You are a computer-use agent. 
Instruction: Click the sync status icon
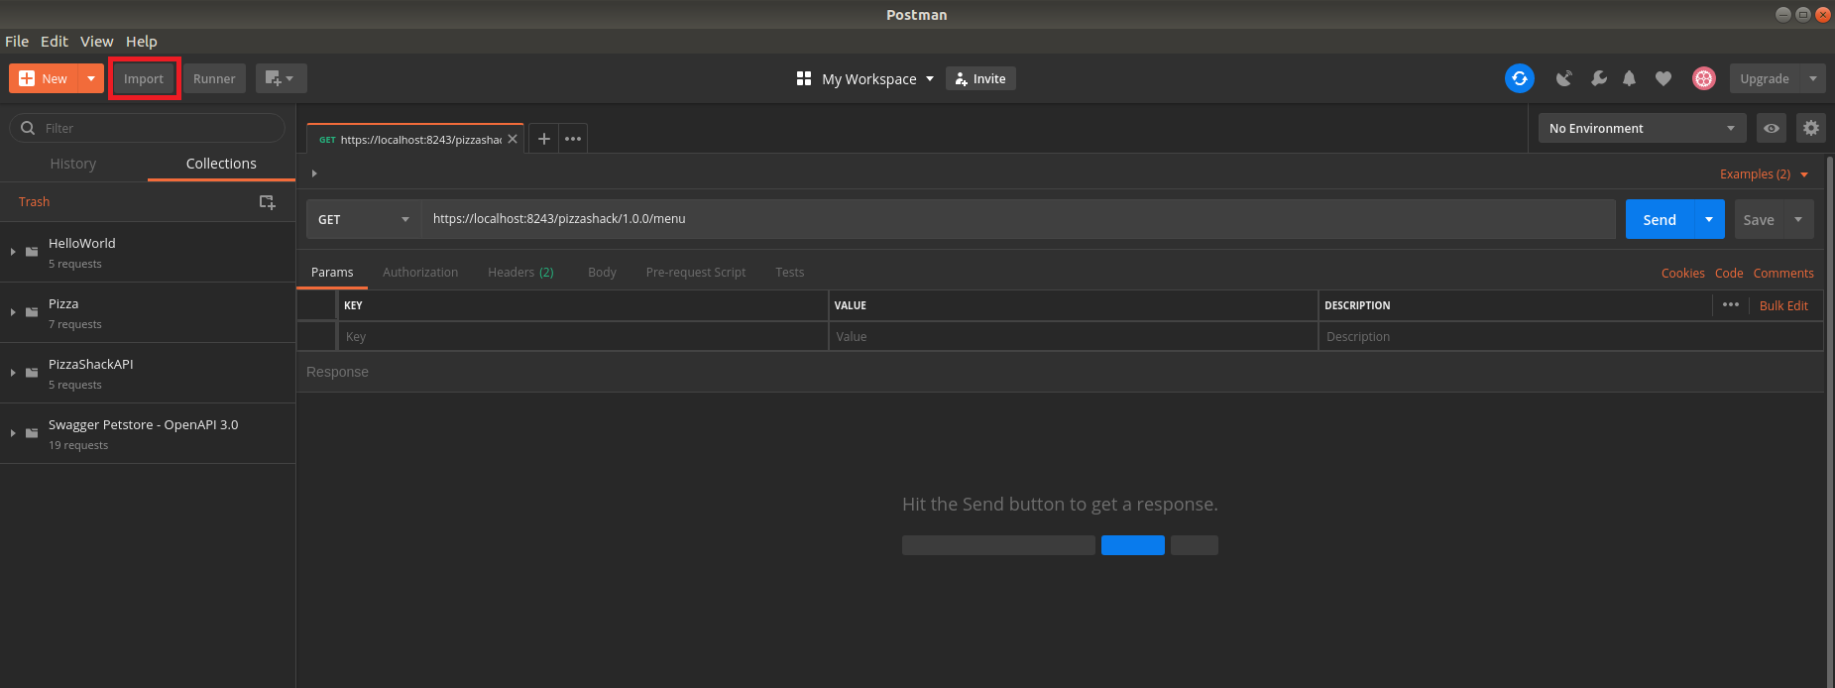[x=1519, y=78]
